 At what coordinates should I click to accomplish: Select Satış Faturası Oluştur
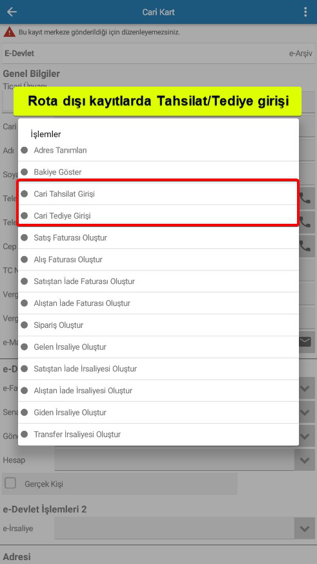coord(158,238)
